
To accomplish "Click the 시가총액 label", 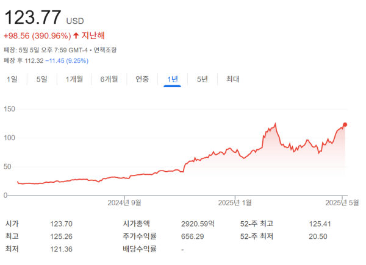I will coord(136,224).
